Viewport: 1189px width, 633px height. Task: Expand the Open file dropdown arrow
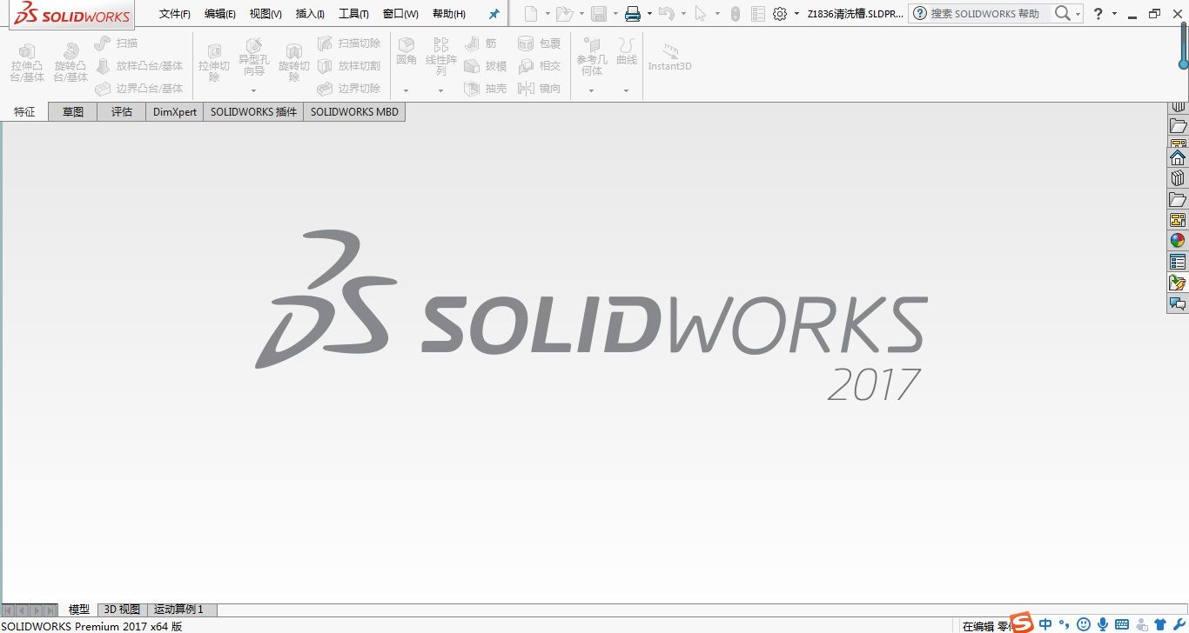click(581, 14)
